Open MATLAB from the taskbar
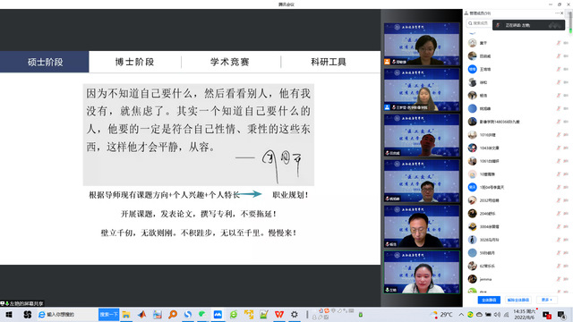This screenshot has height=322, width=573. click(x=141, y=314)
